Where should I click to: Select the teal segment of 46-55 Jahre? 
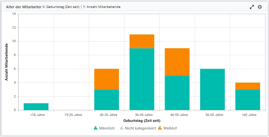click(x=177, y=93)
